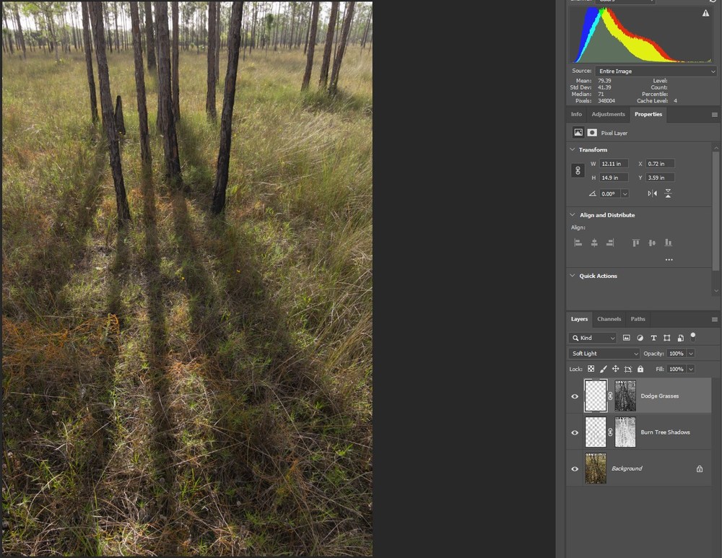722x558 pixels.
Task: Align horizontal centers
Action: (x=594, y=243)
